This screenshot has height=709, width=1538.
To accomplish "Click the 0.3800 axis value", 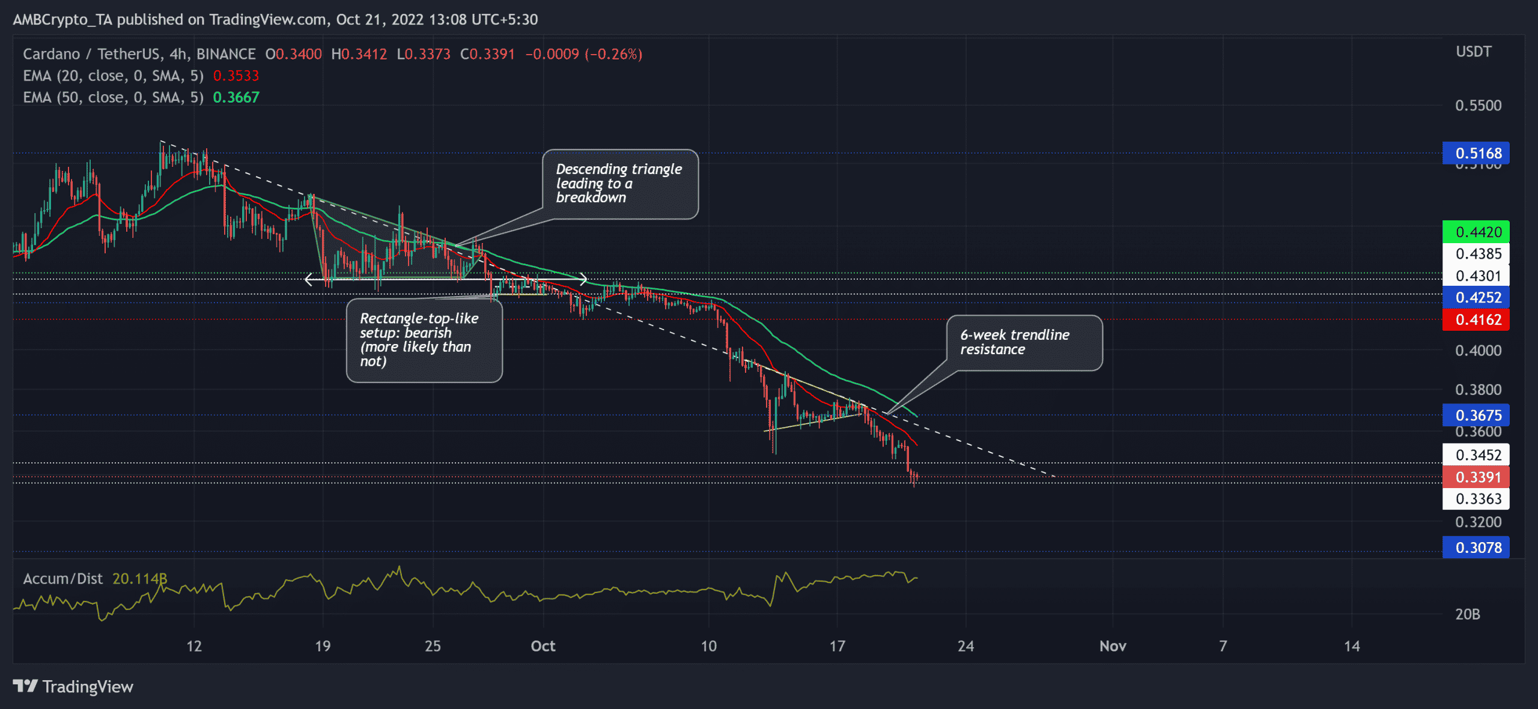I will 1478,390.
